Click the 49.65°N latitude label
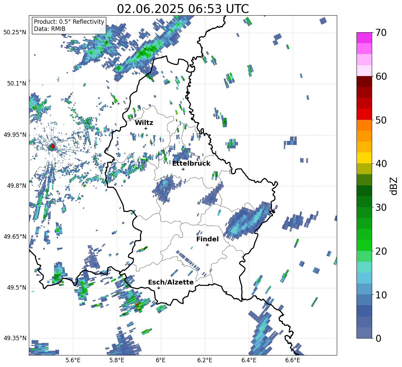The height and width of the screenshot is (367, 402). click(15, 237)
